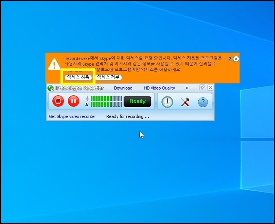
Task: Pin the recorder window with pin icon
Action: pos(202,88)
